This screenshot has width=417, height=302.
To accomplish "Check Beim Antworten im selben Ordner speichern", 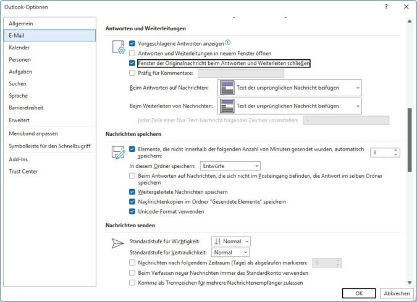I will pos(132,176).
